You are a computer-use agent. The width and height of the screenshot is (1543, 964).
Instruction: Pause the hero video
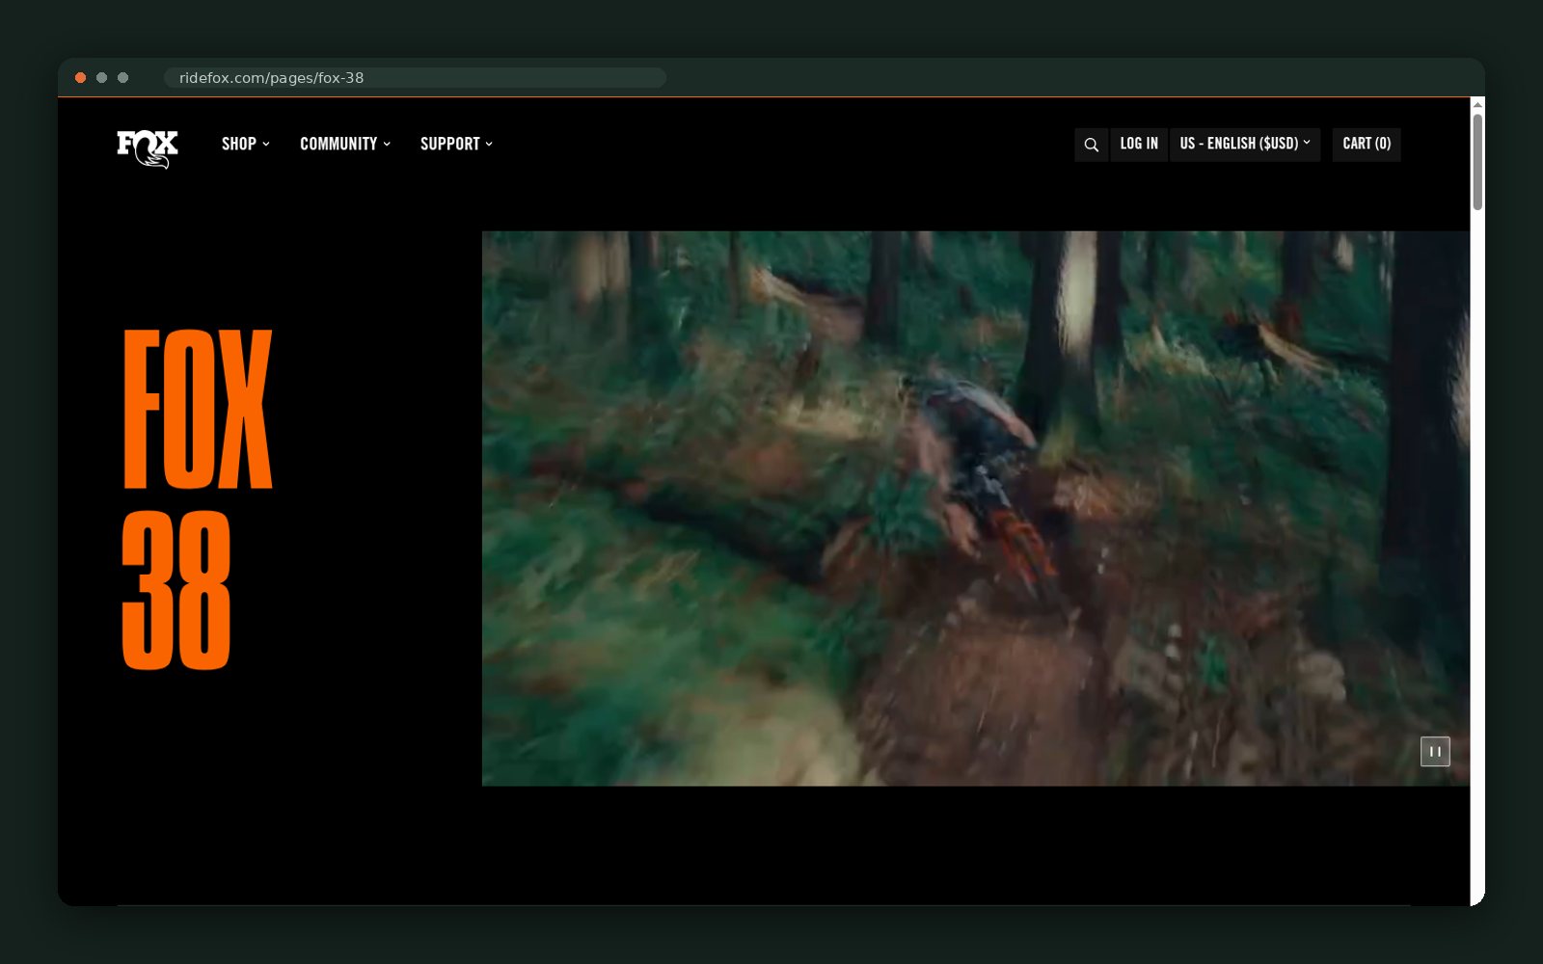(x=1435, y=751)
